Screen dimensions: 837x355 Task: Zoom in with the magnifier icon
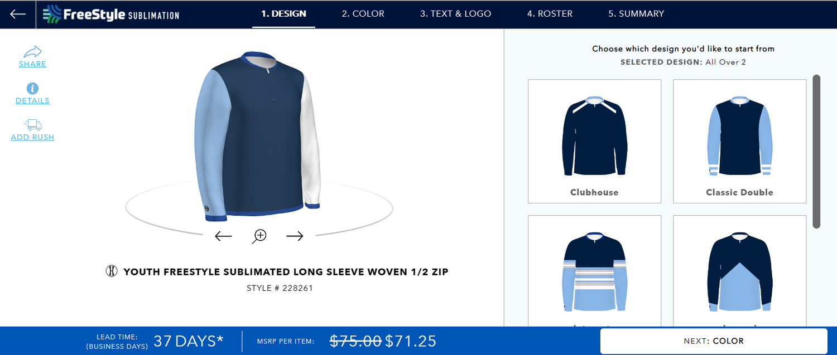point(259,236)
